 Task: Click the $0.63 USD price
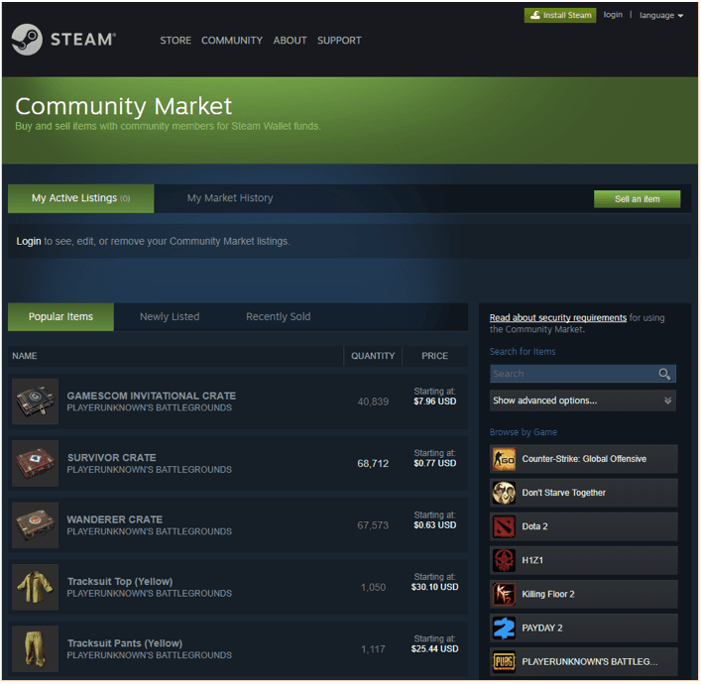[435, 525]
